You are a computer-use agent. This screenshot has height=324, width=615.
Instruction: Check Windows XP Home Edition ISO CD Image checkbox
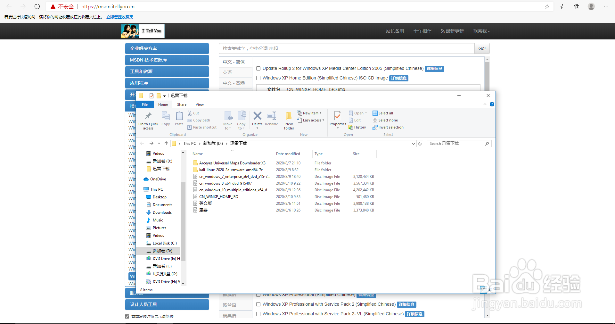(258, 78)
